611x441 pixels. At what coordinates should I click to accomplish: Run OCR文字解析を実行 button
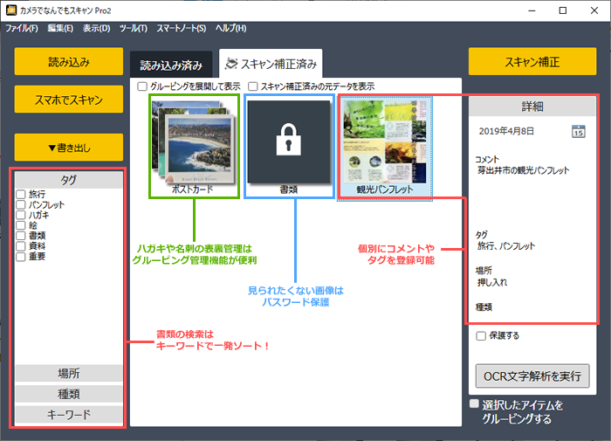tap(532, 376)
